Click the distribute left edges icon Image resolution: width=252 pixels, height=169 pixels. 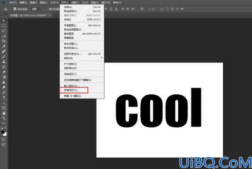[123, 9]
